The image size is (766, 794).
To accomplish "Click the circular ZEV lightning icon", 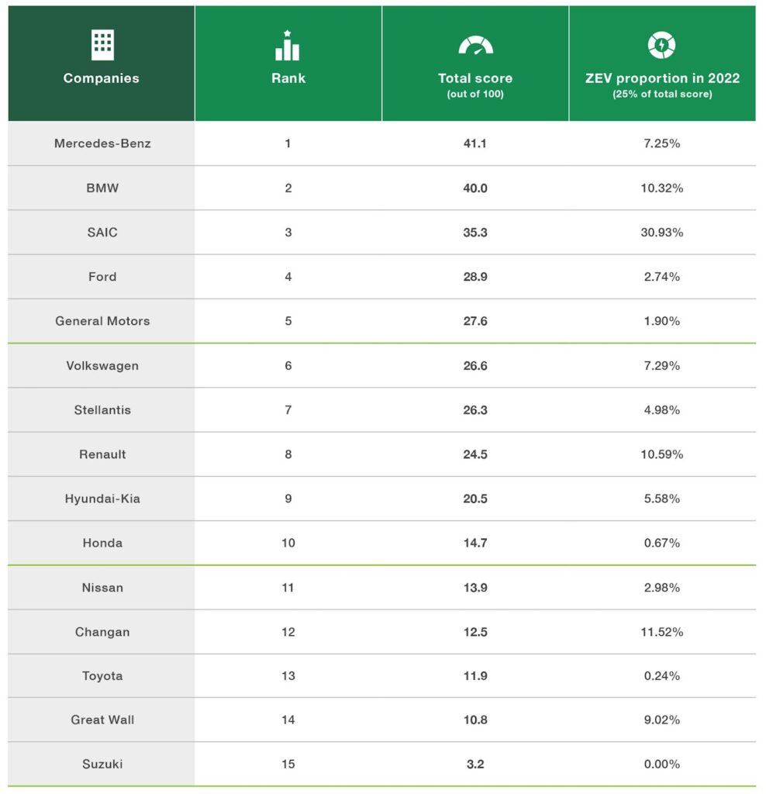I will click(x=661, y=46).
